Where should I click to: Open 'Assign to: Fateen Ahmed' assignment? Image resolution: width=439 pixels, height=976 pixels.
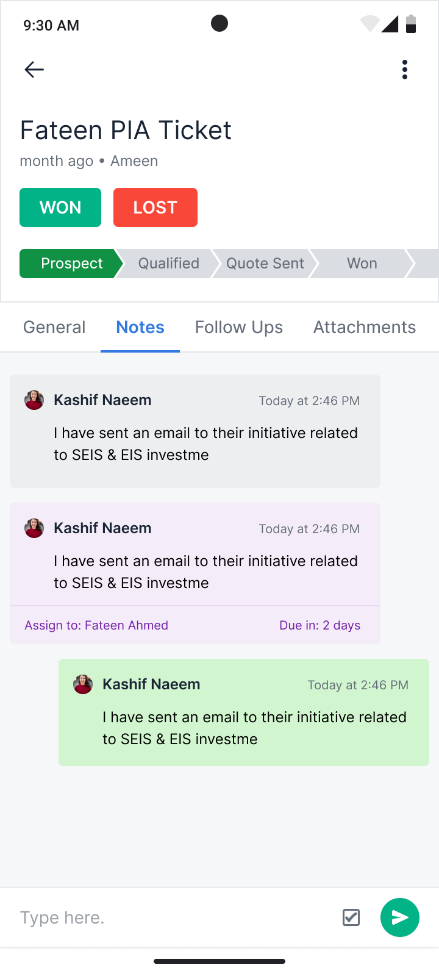pos(96,625)
